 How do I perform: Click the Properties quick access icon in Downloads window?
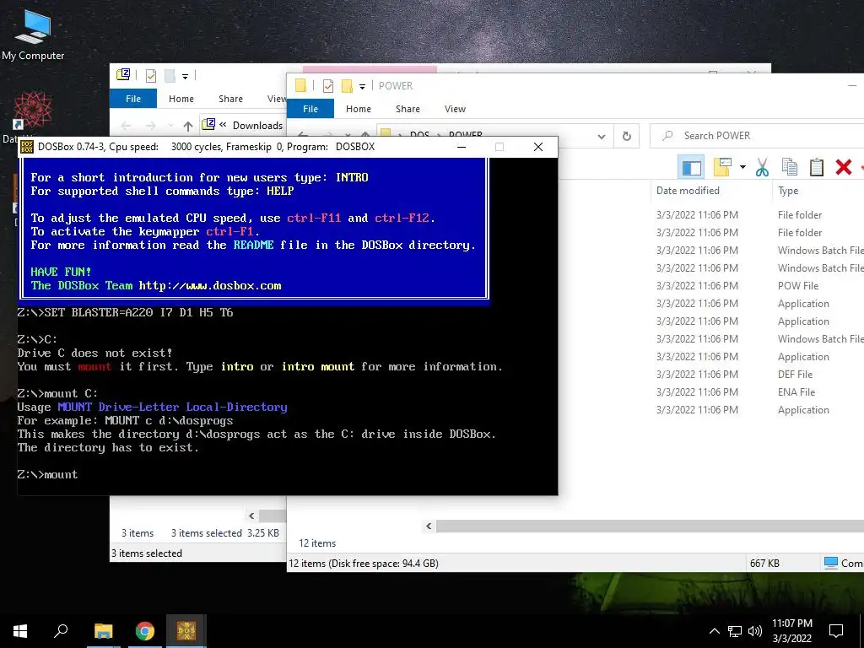click(x=150, y=75)
